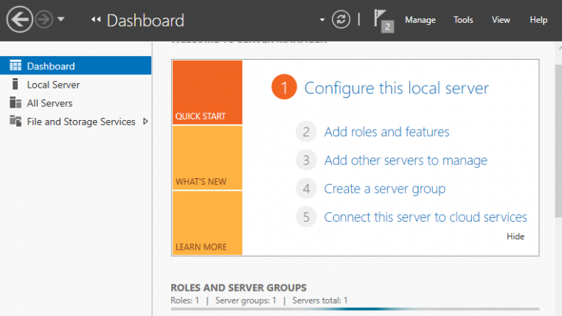Click the Local Server icon
The width and height of the screenshot is (562, 316).
coord(15,85)
